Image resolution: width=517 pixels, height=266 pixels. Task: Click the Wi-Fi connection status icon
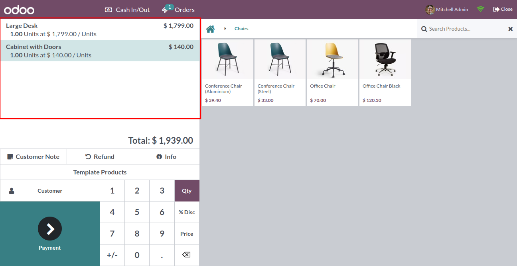[481, 9]
